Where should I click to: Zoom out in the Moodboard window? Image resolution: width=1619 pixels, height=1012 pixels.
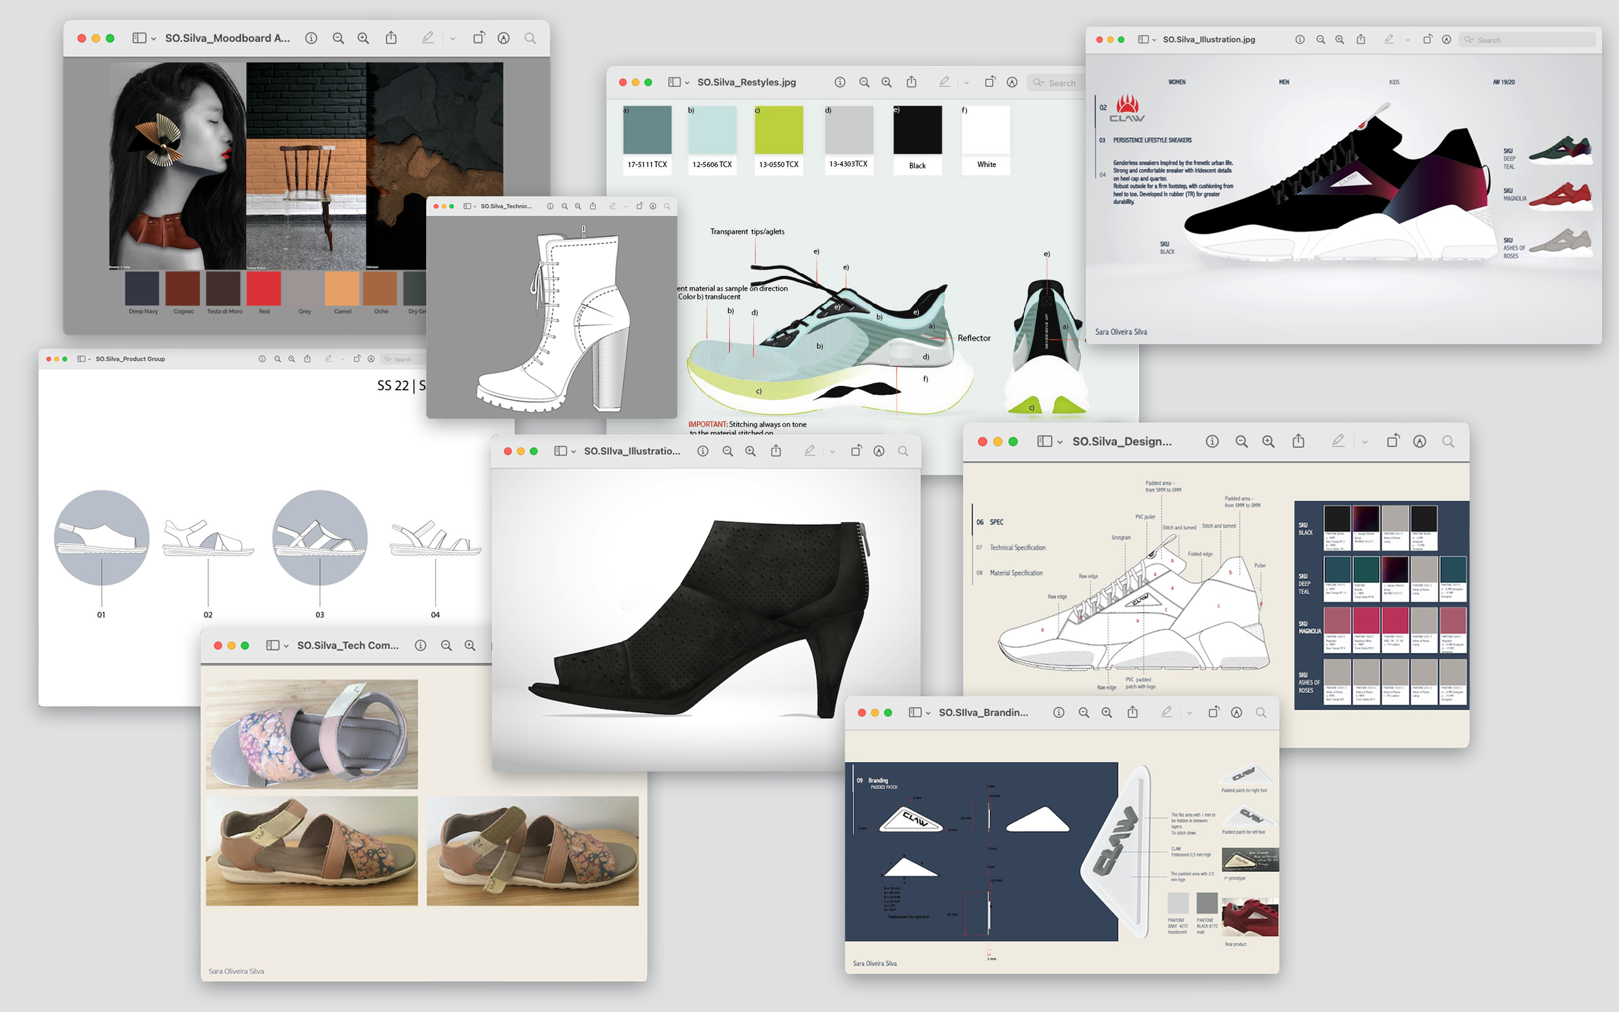point(338,39)
